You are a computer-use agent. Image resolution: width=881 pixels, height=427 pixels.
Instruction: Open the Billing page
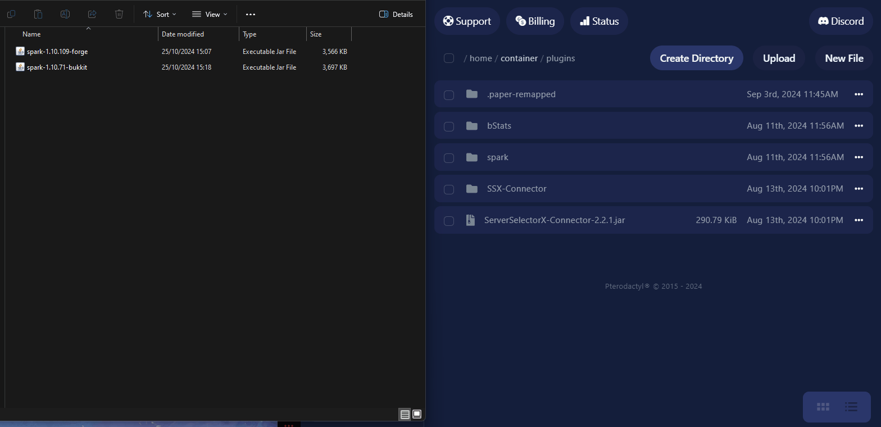coord(535,21)
